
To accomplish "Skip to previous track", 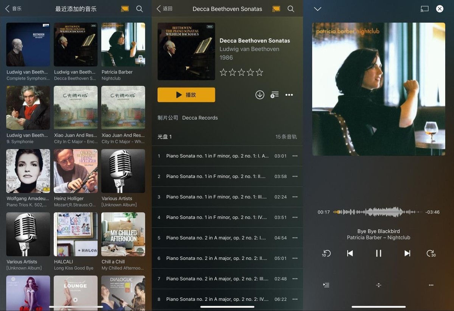I will coord(350,253).
